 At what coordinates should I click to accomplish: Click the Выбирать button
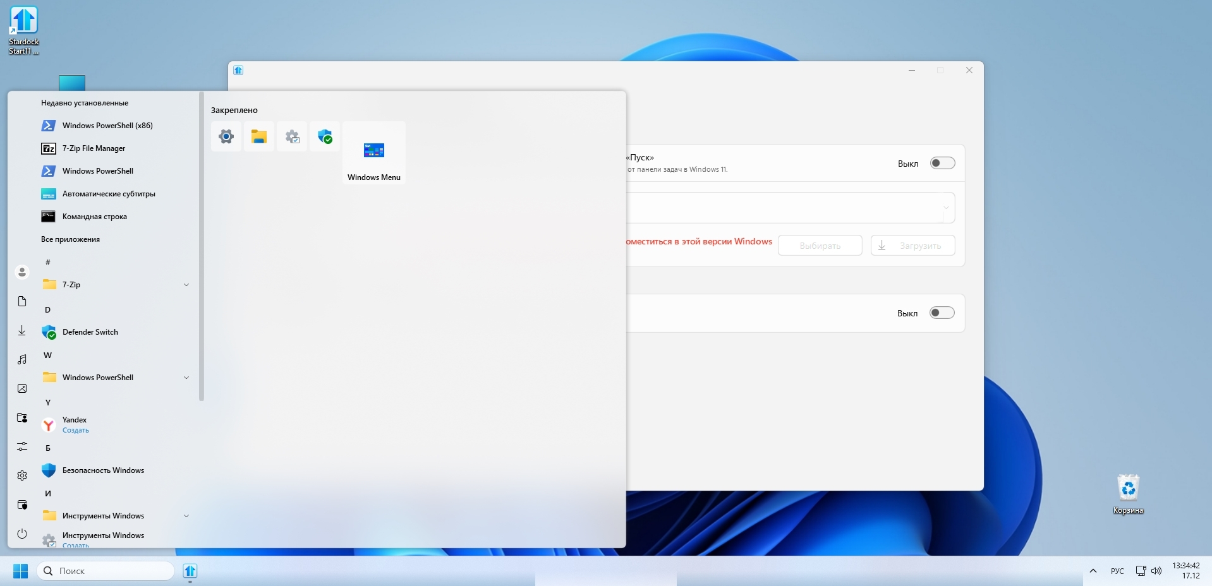click(x=820, y=246)
